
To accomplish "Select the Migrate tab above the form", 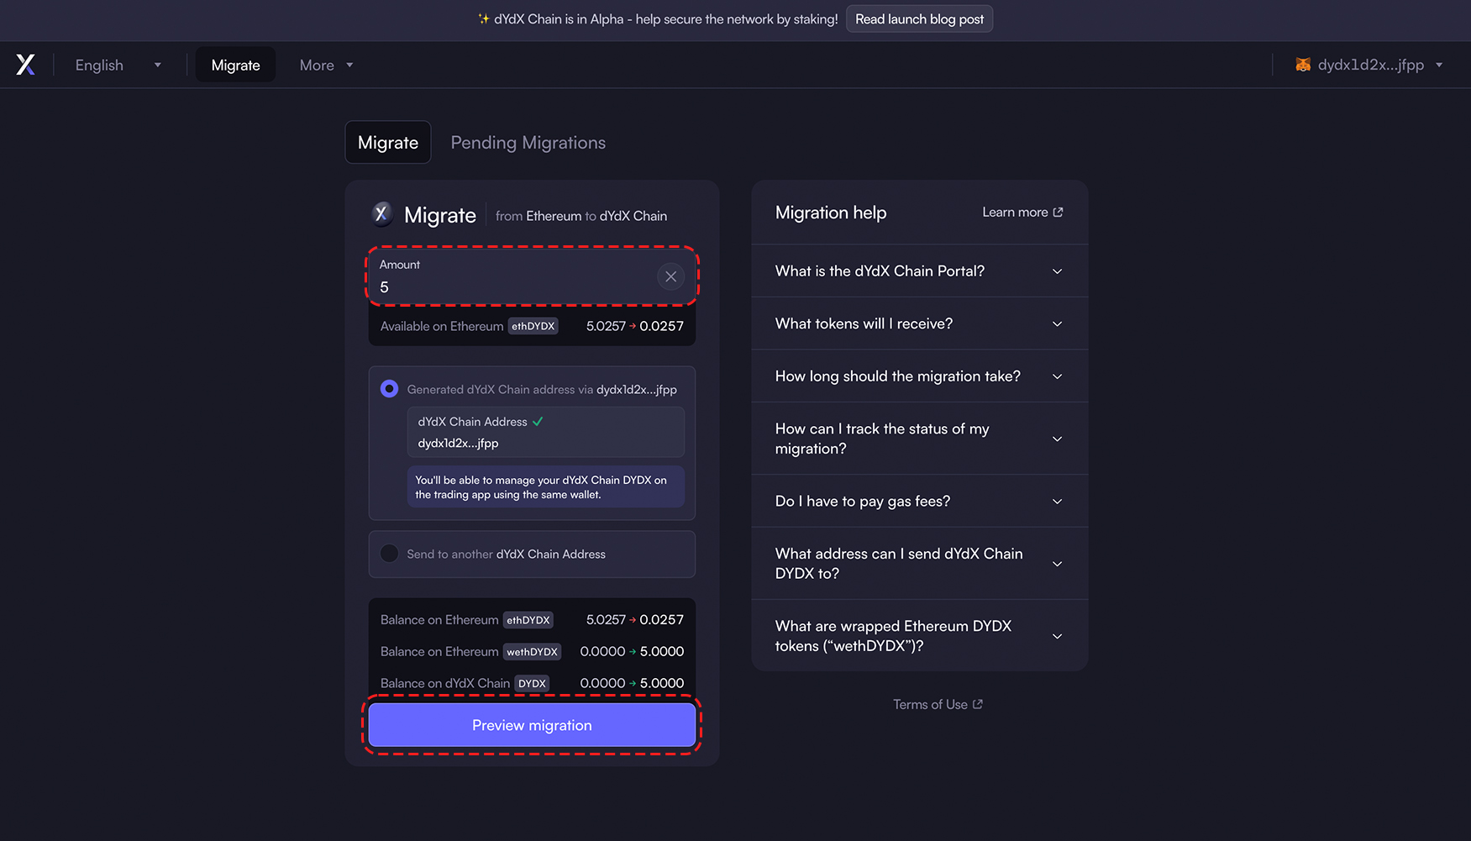I will coord(388,142).
